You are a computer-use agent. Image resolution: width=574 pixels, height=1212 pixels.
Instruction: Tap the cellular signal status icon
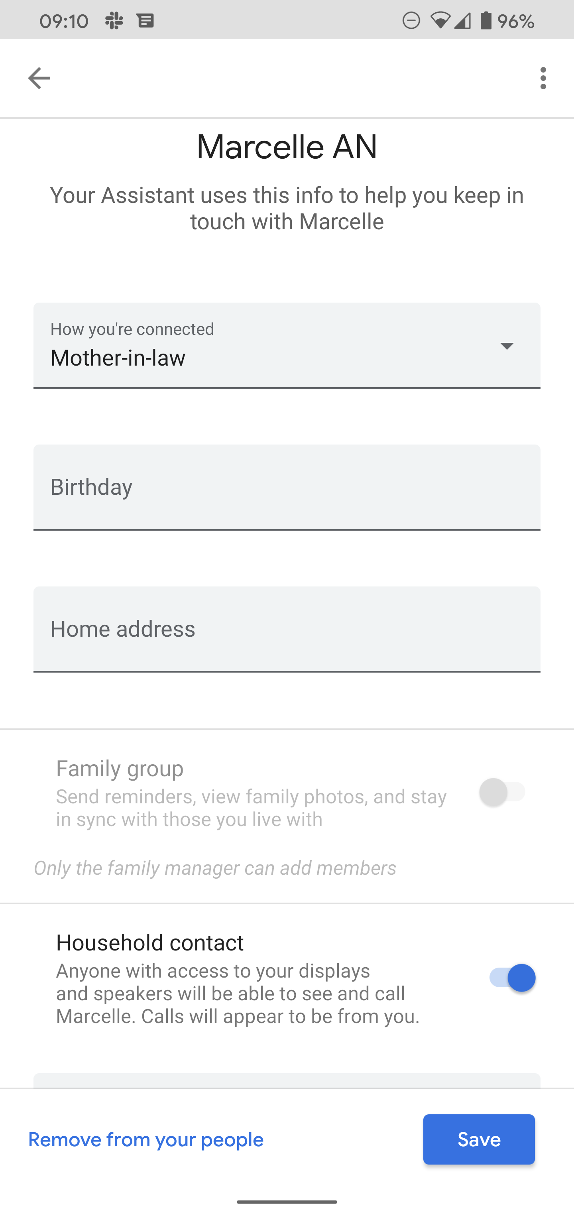[x=462, y=21]
